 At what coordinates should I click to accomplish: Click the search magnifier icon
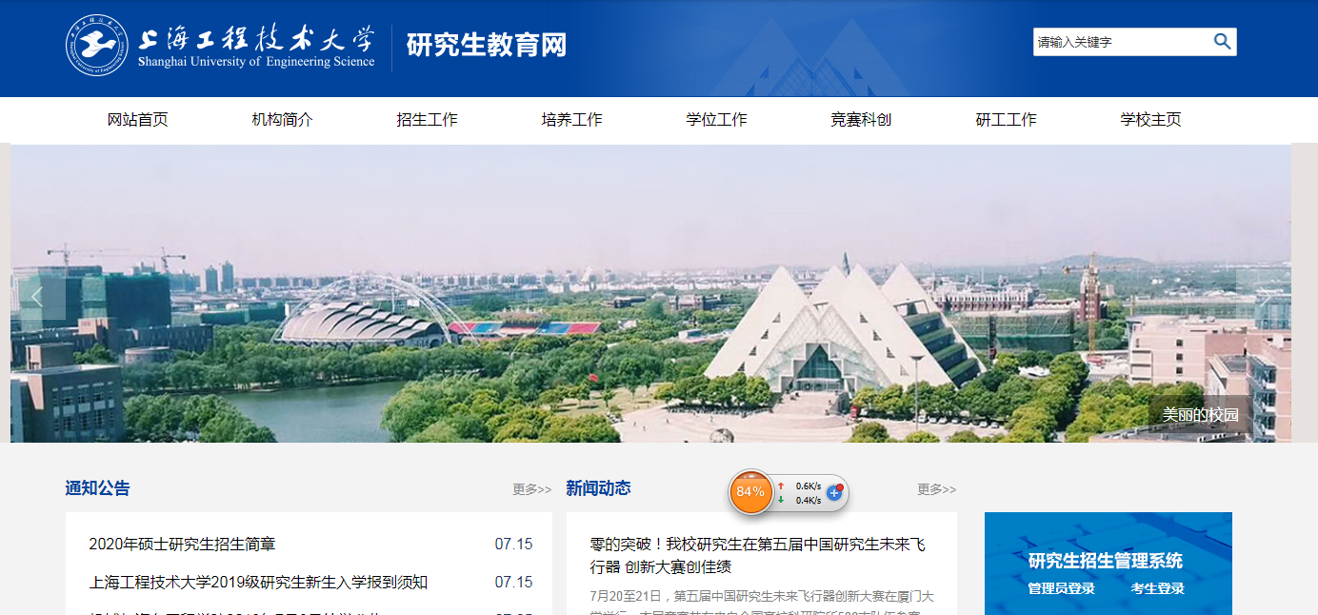1222,41
